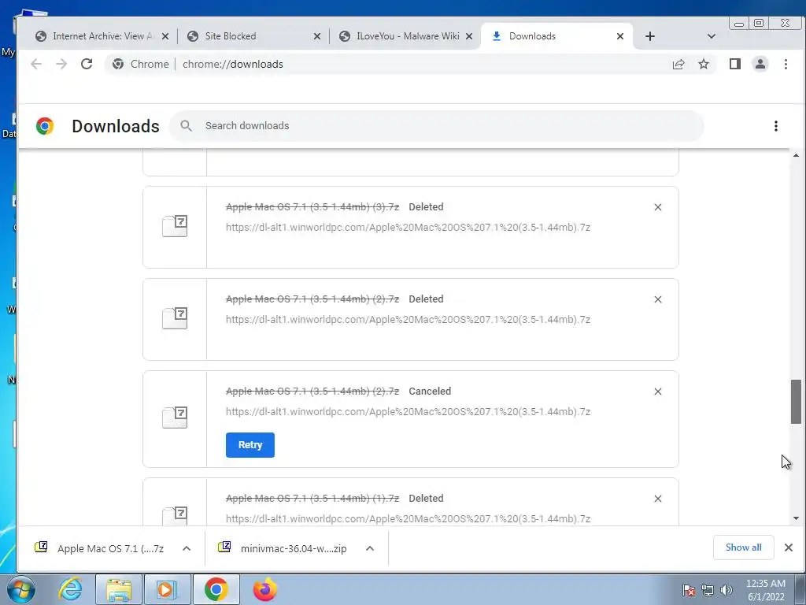Click the file icon of the Canceled entry

point(175,418)
